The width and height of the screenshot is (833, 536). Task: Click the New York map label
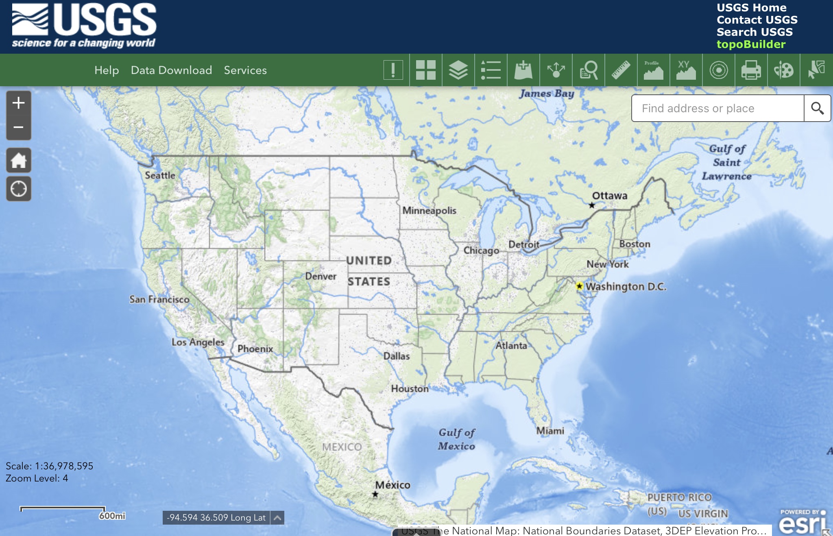click(x=607, y=264)
